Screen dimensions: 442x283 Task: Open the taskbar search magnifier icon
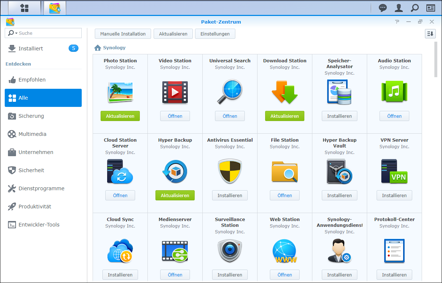click(x=414, y=8)
